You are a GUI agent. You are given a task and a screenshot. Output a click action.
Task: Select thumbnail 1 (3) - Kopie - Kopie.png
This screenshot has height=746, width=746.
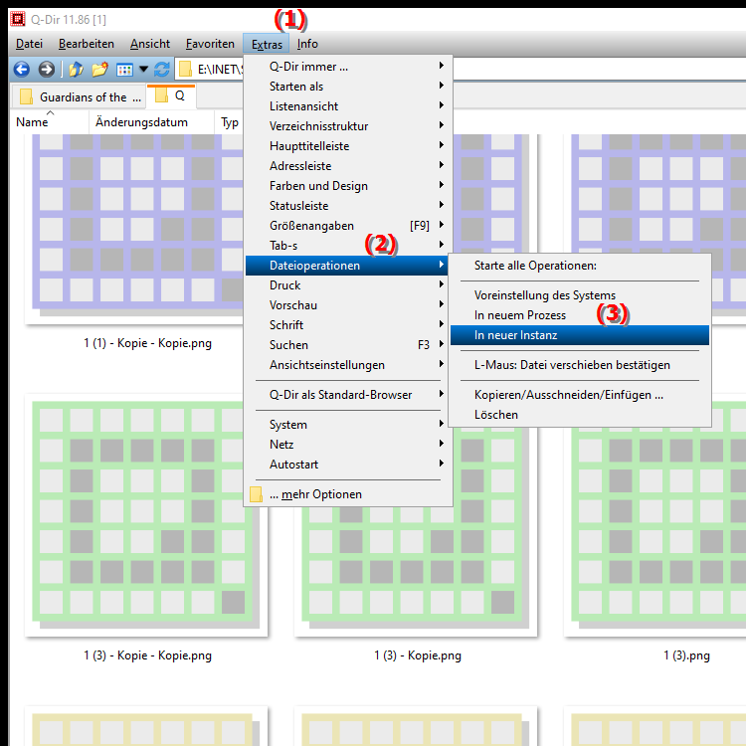[x=145, y=515]
